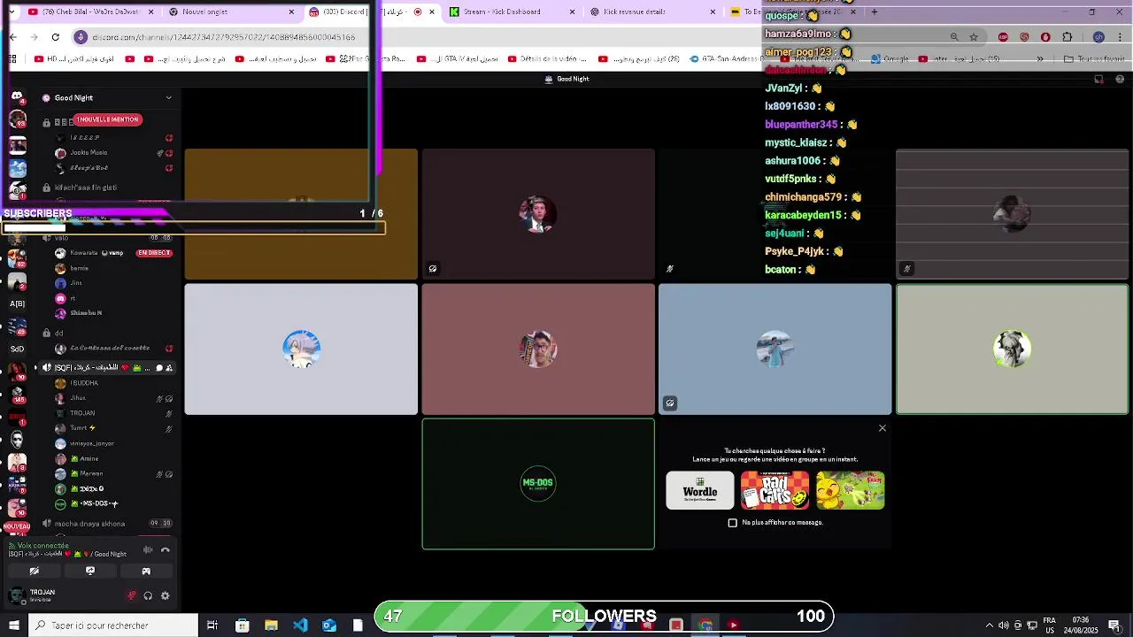Image resolution: width=1133 pixels, height=637 pixels.
Task: Select user Marwan in voice channel
Action: [x=86, y=473]
